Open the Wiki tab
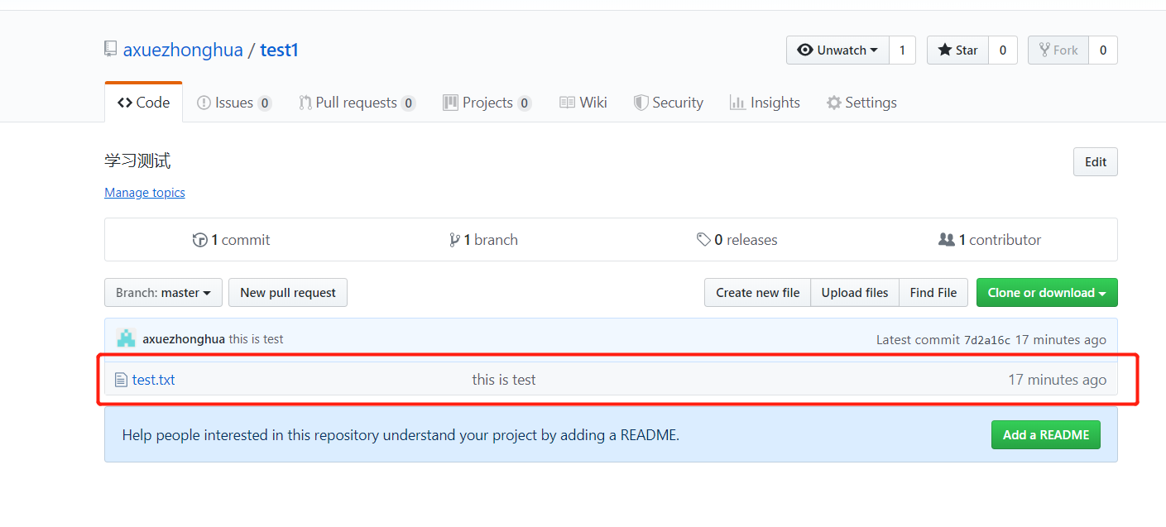The width and height of the screenshot is (1166, 527). click(x=583, y=103)
